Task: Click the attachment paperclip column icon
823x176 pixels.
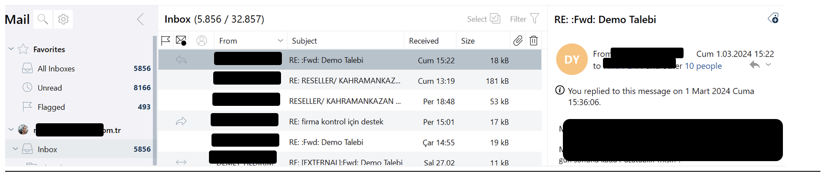Action: 518,41
